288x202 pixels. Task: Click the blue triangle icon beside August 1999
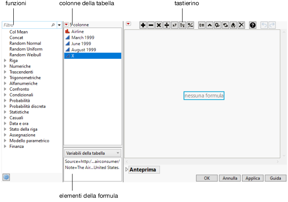pyautogui.click(x=67, y=49)
